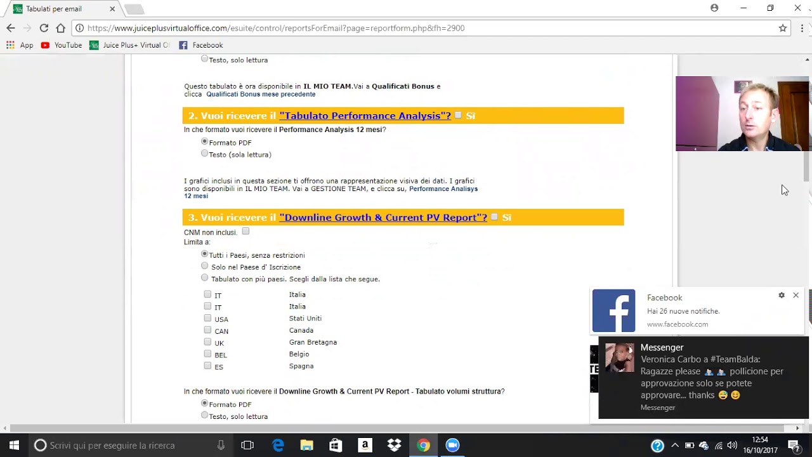The width and height of the screenshot is (812, 457).
Task: Click the webcam video thumbnail
Action: tap(742, 114)
